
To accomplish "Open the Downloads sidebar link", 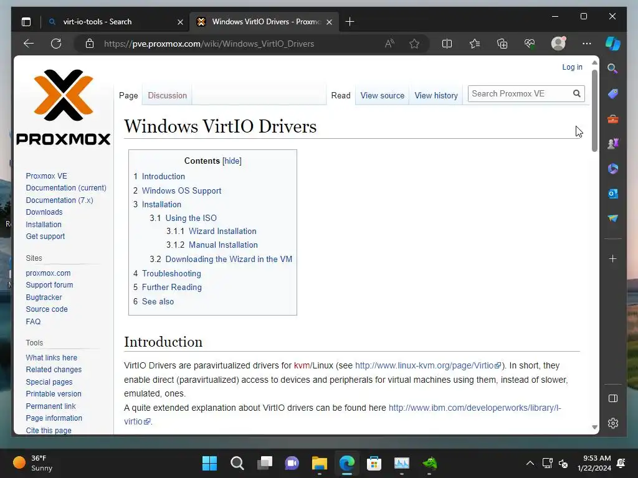I will click(x=44, y=212).
